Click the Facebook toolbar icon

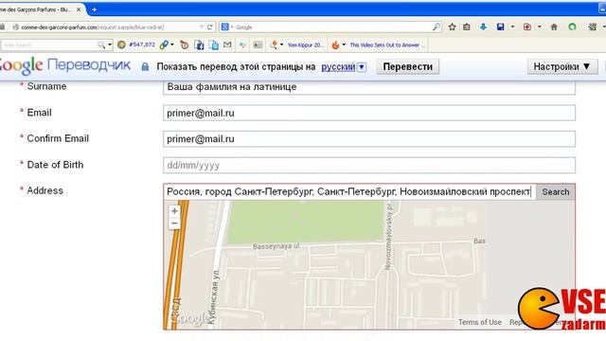[199, 45]
